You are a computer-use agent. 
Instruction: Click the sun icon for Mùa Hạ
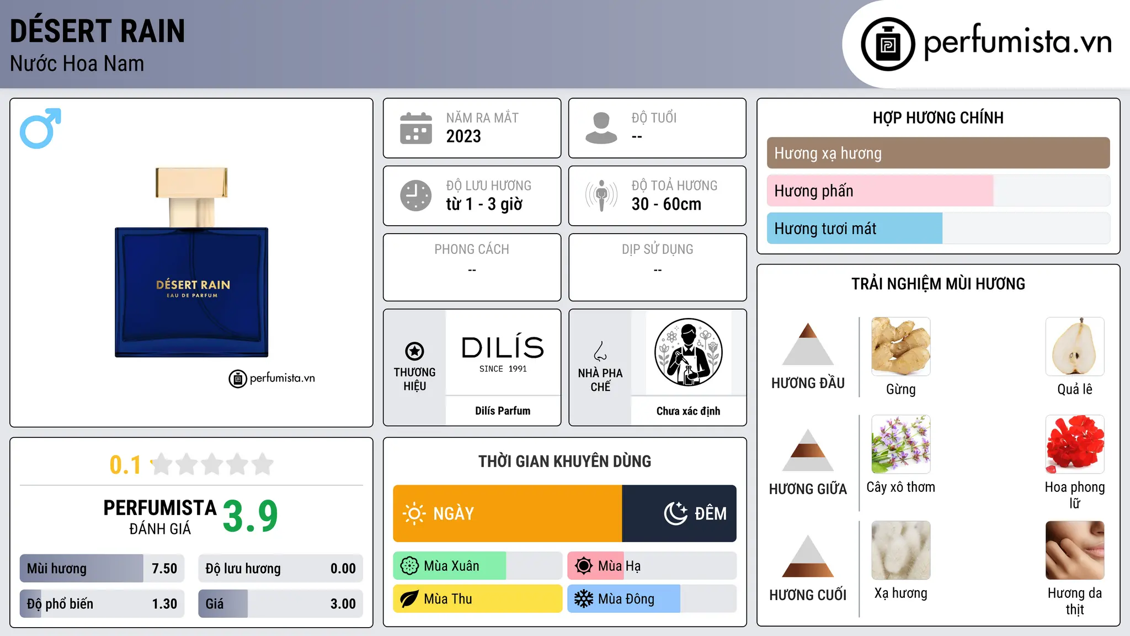click(584, 566)
